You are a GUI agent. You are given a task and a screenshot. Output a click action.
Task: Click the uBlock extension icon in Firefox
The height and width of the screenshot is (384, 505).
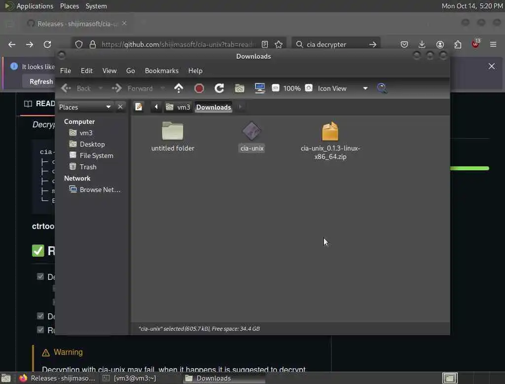click(x=475, y=44)
